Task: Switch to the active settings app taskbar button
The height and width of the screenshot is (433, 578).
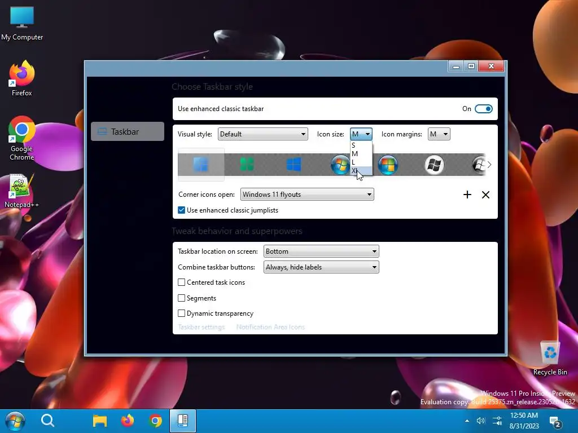Action: (x=183, y=421)
